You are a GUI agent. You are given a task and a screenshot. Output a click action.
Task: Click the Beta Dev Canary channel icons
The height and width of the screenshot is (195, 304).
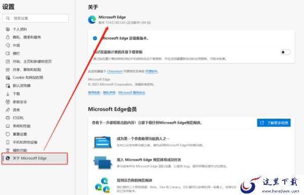pos(102,185)
